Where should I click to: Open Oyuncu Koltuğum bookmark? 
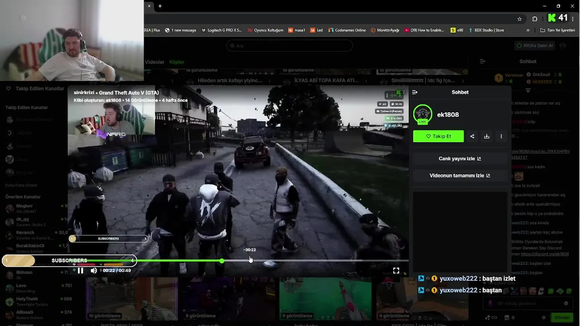tap(265, 30)
